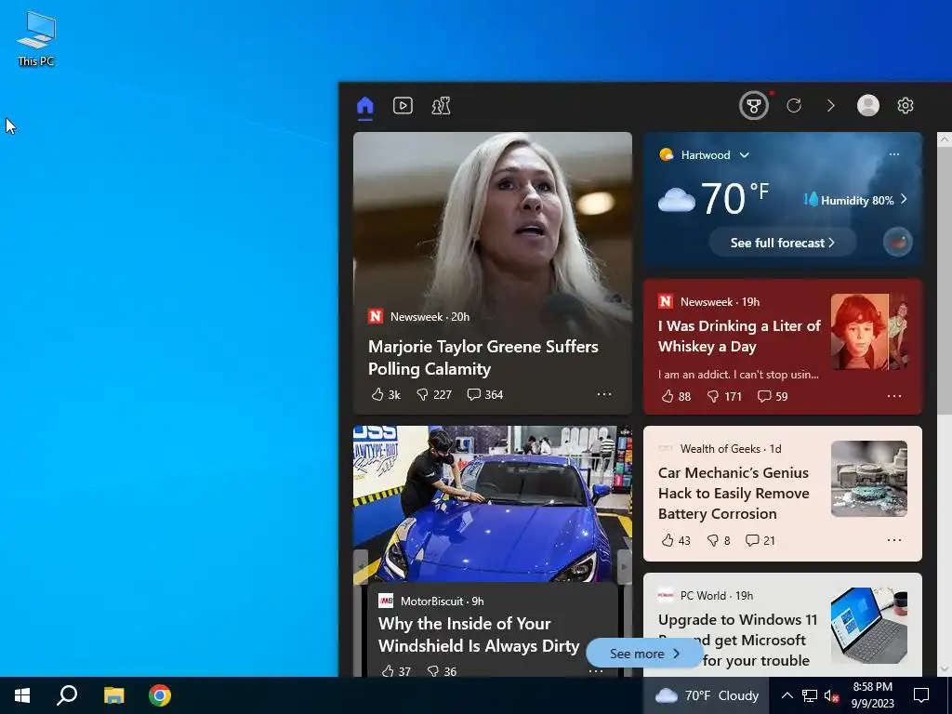The height and width of the screenshot is (714, 952).
Task: Click the MotorBiscuit · 9h source label
Action: coord(442,602)
